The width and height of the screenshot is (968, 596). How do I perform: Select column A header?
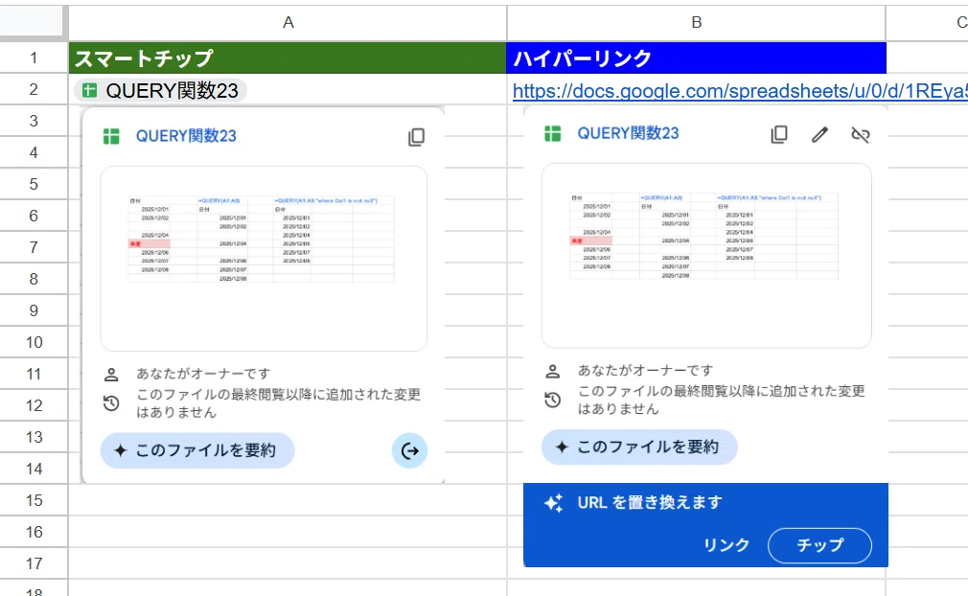288,22
